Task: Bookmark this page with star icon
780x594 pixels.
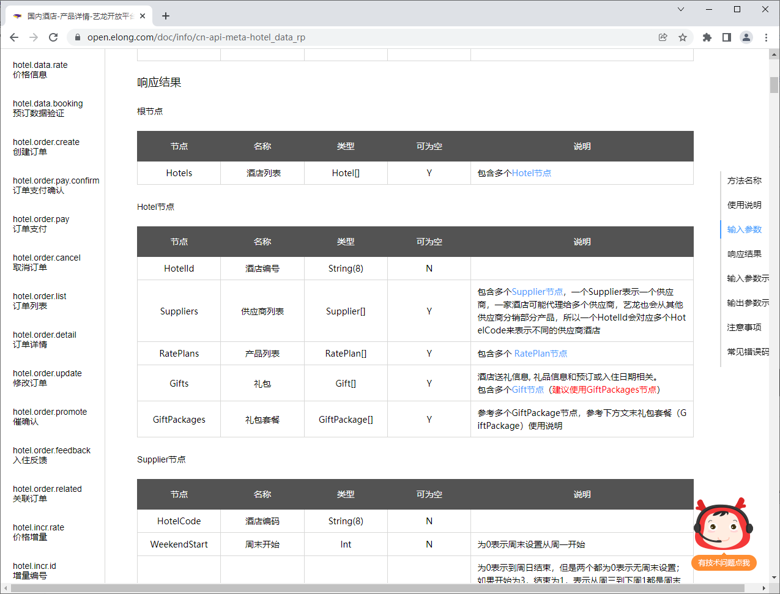Action: [x=683, y=37]
